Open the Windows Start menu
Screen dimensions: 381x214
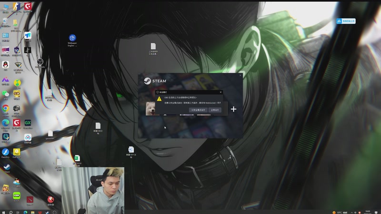pos(3,212)
